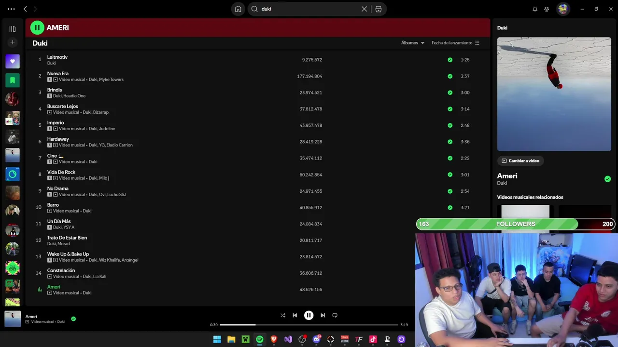Open the first related music video thumbnail
The width and height of the screenshot is (618, 347).
click(525, 212)
